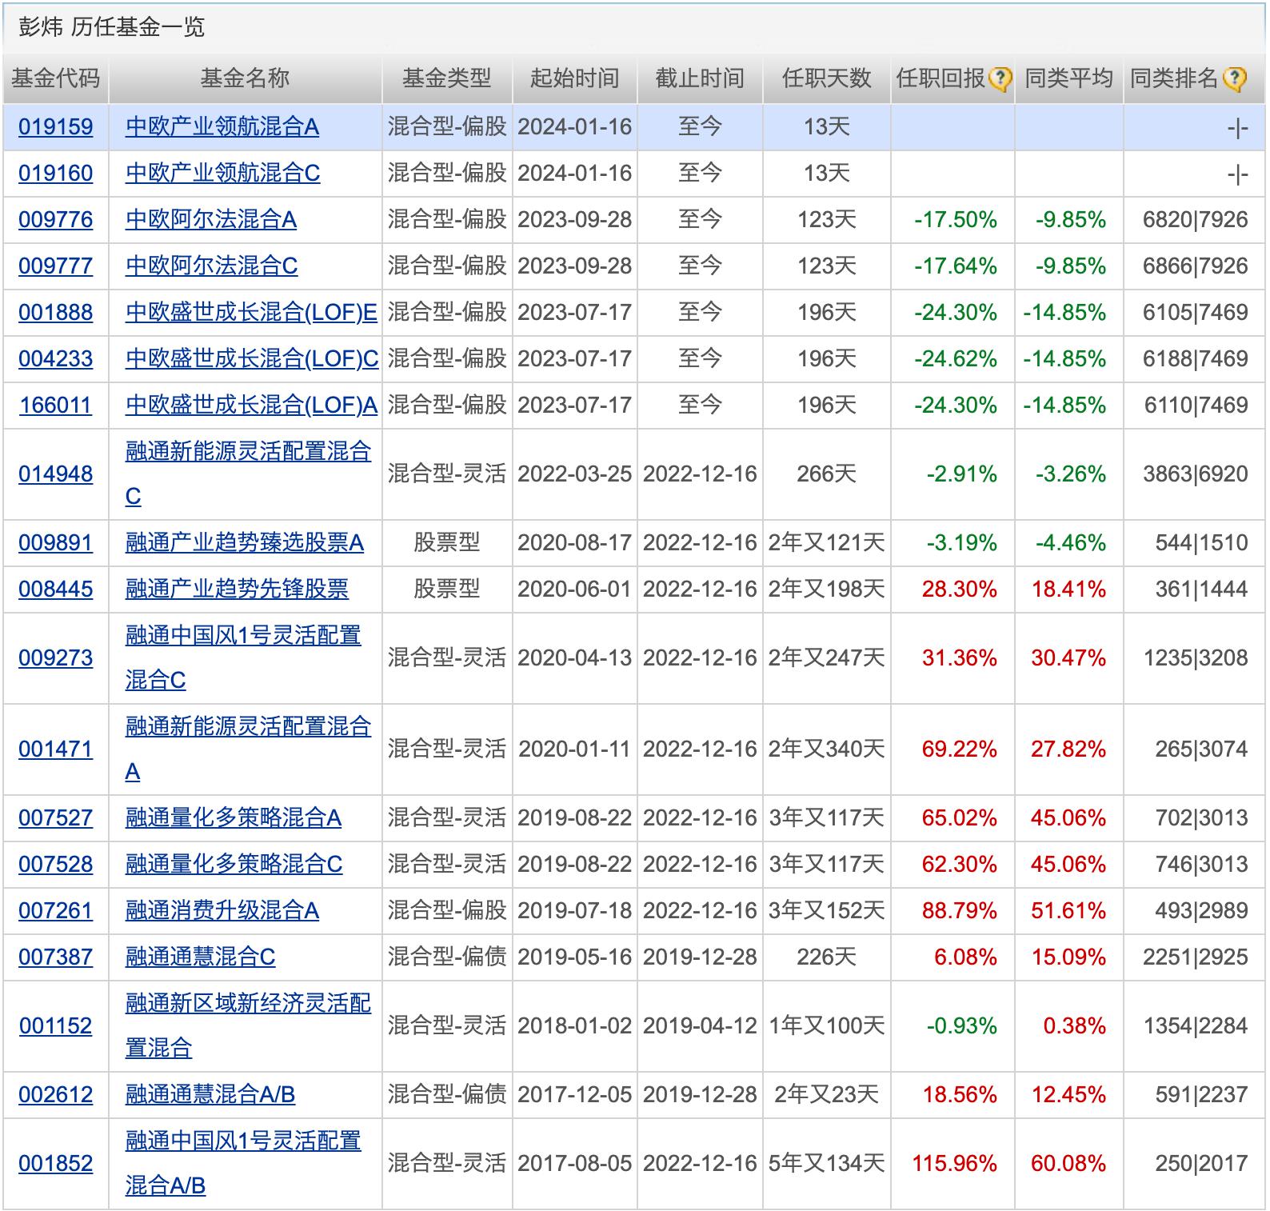Open 中欧盛世成长混合(LOF)A fund page
Image resolution: width=1270 pixels, height=1211 pixels.
pyautogui.click(x=251, y=406)
